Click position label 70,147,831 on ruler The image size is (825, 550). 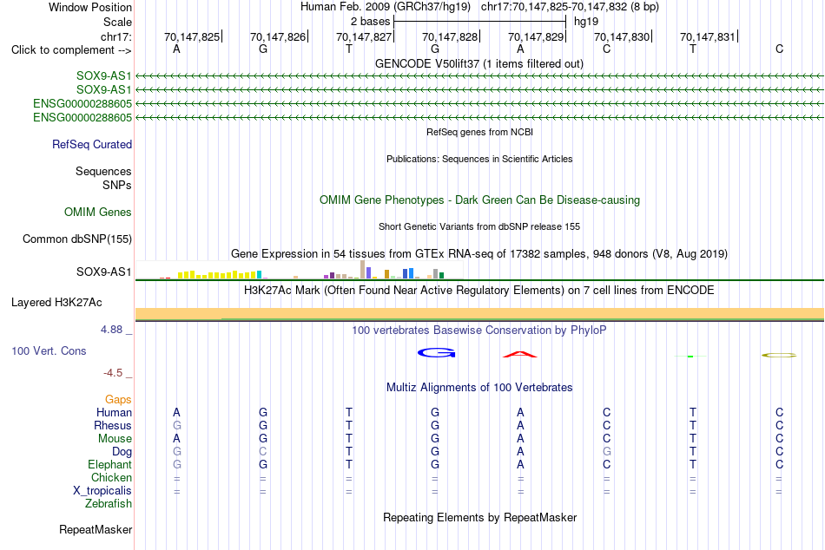[x=708, y=36]
